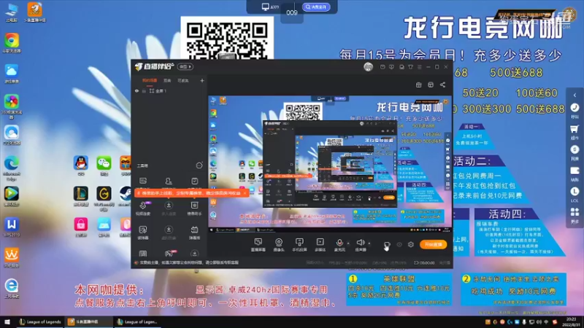Toggle the lock on the full screen 1 source

[144, 90]
